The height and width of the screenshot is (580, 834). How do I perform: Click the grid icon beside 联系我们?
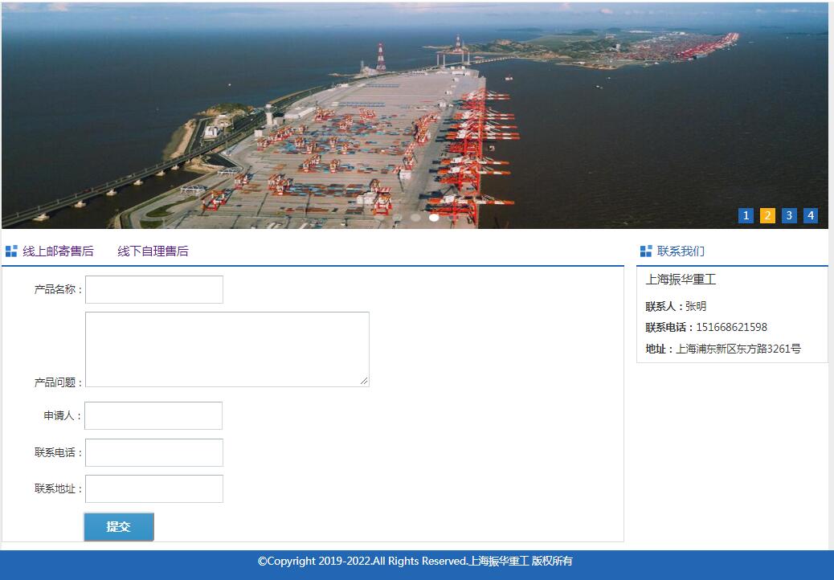pyautogui.click(x=646, y=251)
